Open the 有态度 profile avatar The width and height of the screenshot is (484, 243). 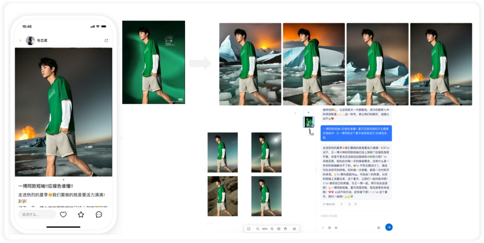pyautogui.click(x=30, y=40)
